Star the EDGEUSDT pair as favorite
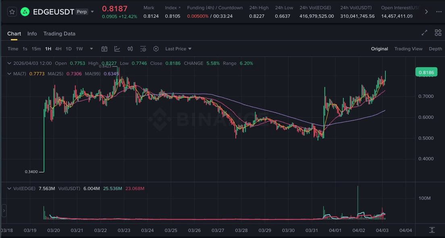 click(x=12, y=11)
